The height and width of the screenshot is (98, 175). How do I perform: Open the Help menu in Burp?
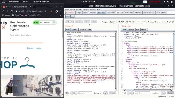98,10
